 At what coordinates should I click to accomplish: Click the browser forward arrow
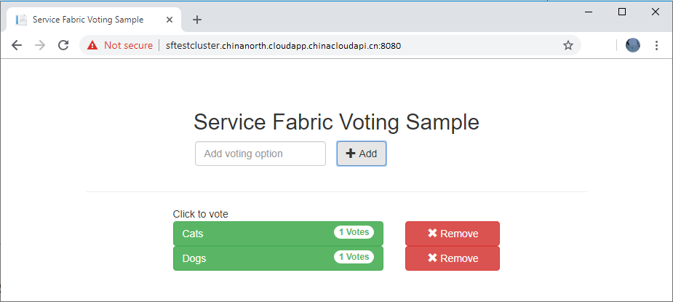click(x=40, y=45)
